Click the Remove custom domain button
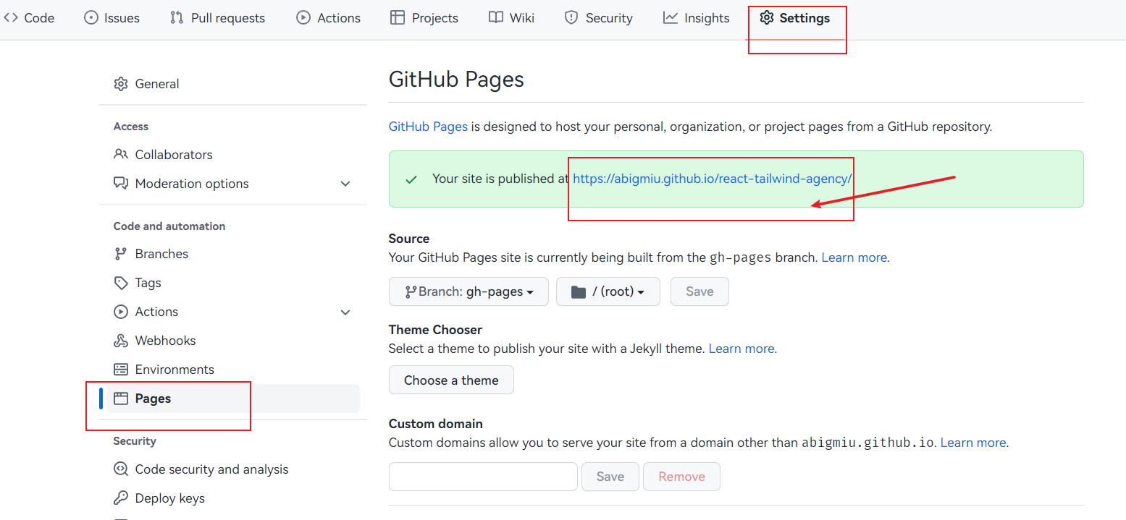Screen dimensions: 1126x520 pyautogui.click(x=681, y=477)
